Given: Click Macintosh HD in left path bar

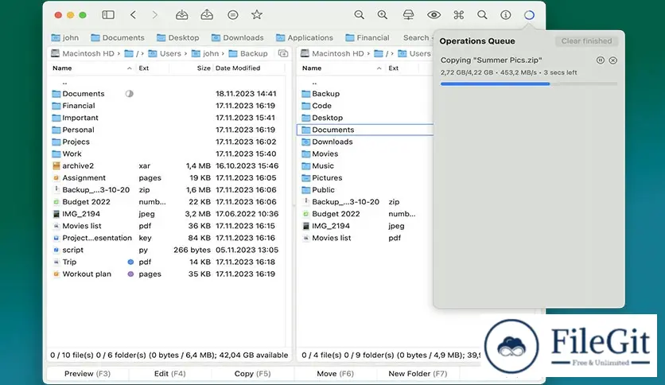Looking at the screenshot, I should pos(82,53).
